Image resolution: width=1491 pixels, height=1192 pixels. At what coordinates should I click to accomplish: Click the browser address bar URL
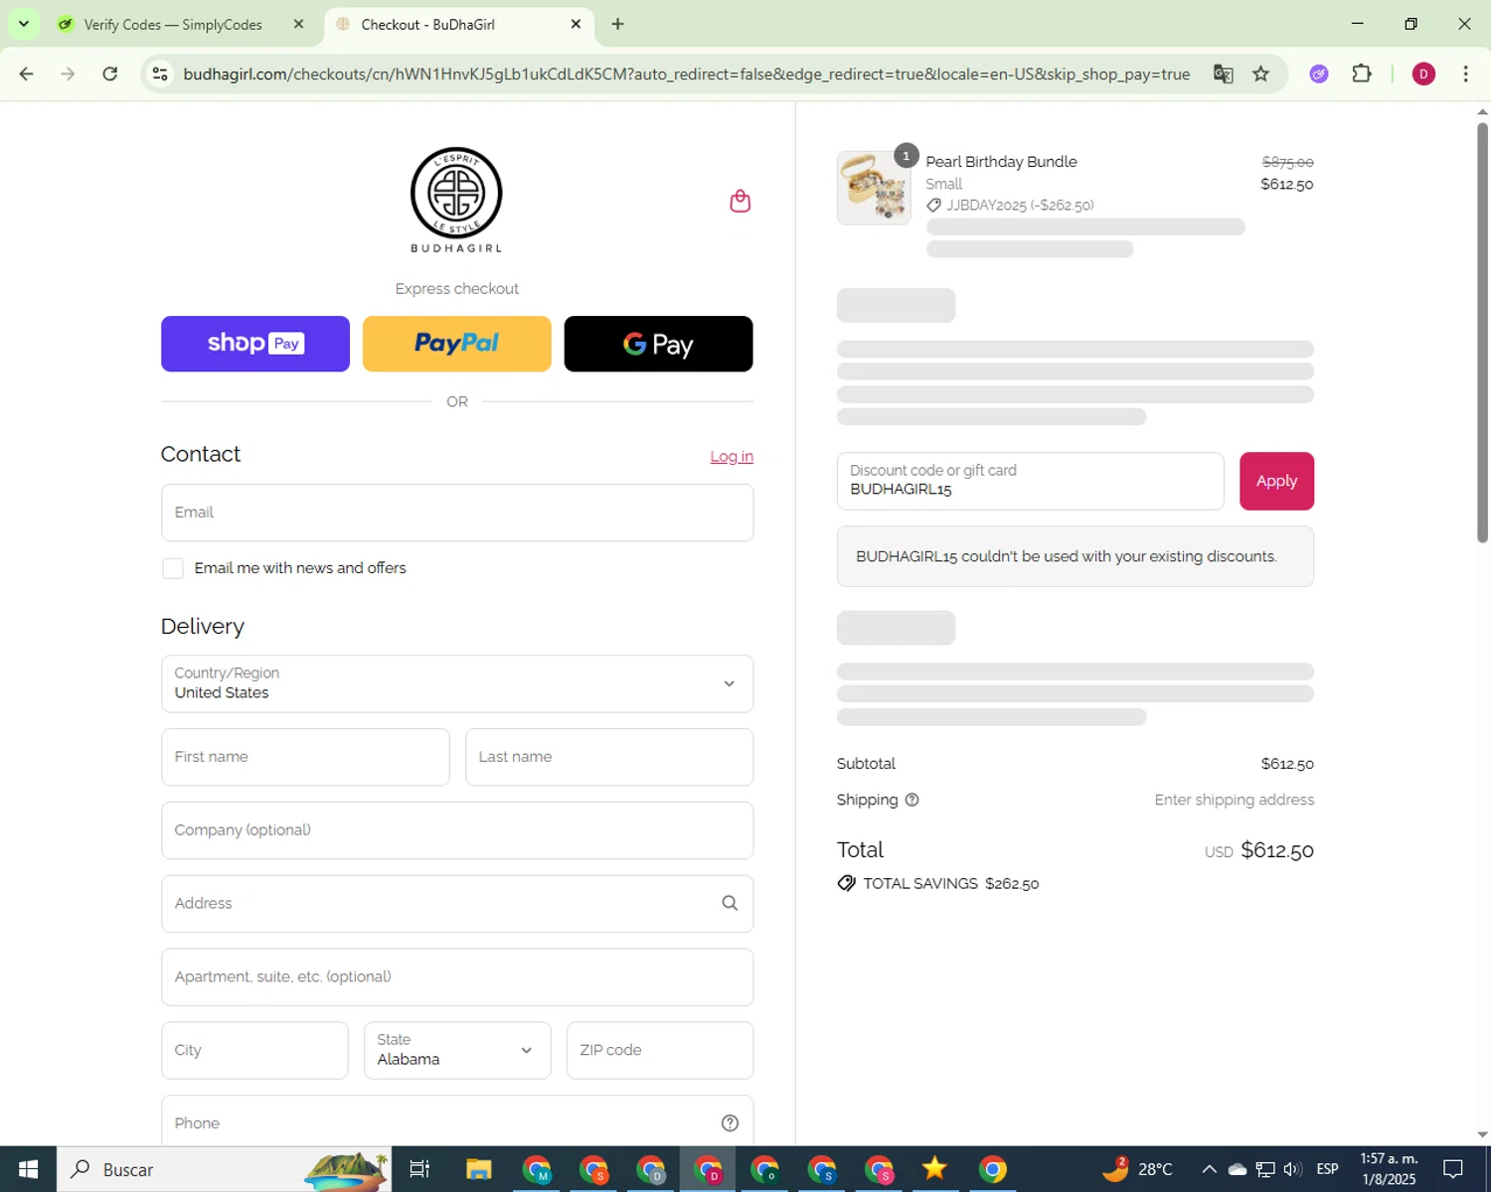(686, 74)
